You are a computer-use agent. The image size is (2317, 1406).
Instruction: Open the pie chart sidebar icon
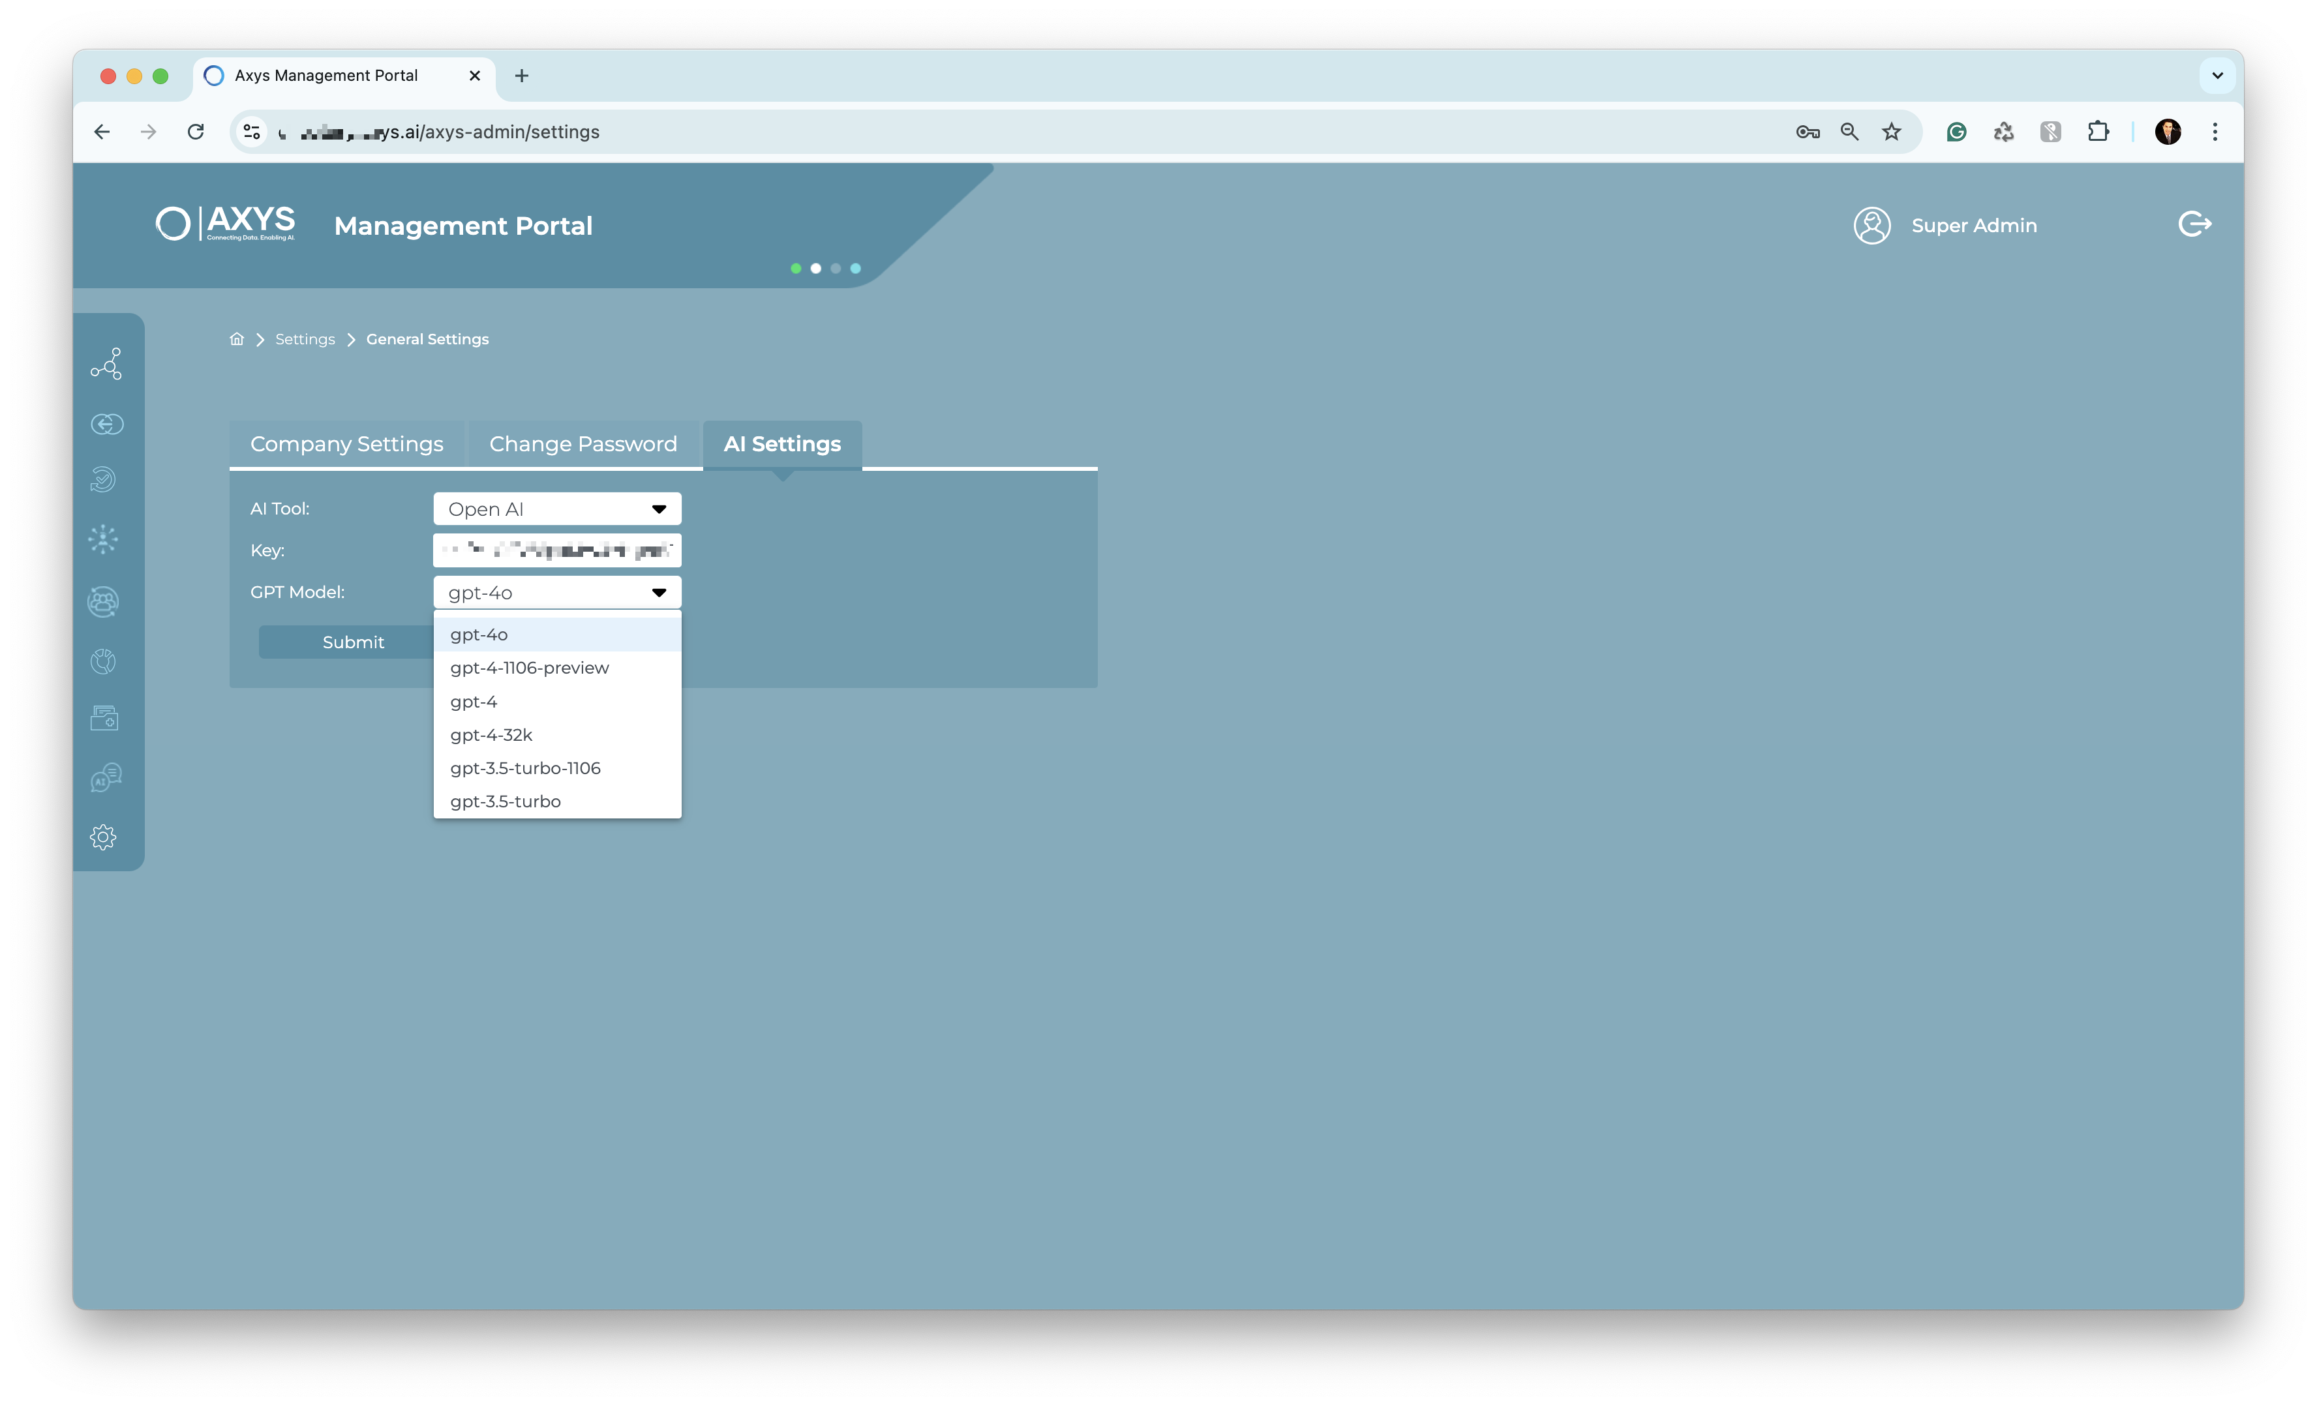(x=104, y=661)
